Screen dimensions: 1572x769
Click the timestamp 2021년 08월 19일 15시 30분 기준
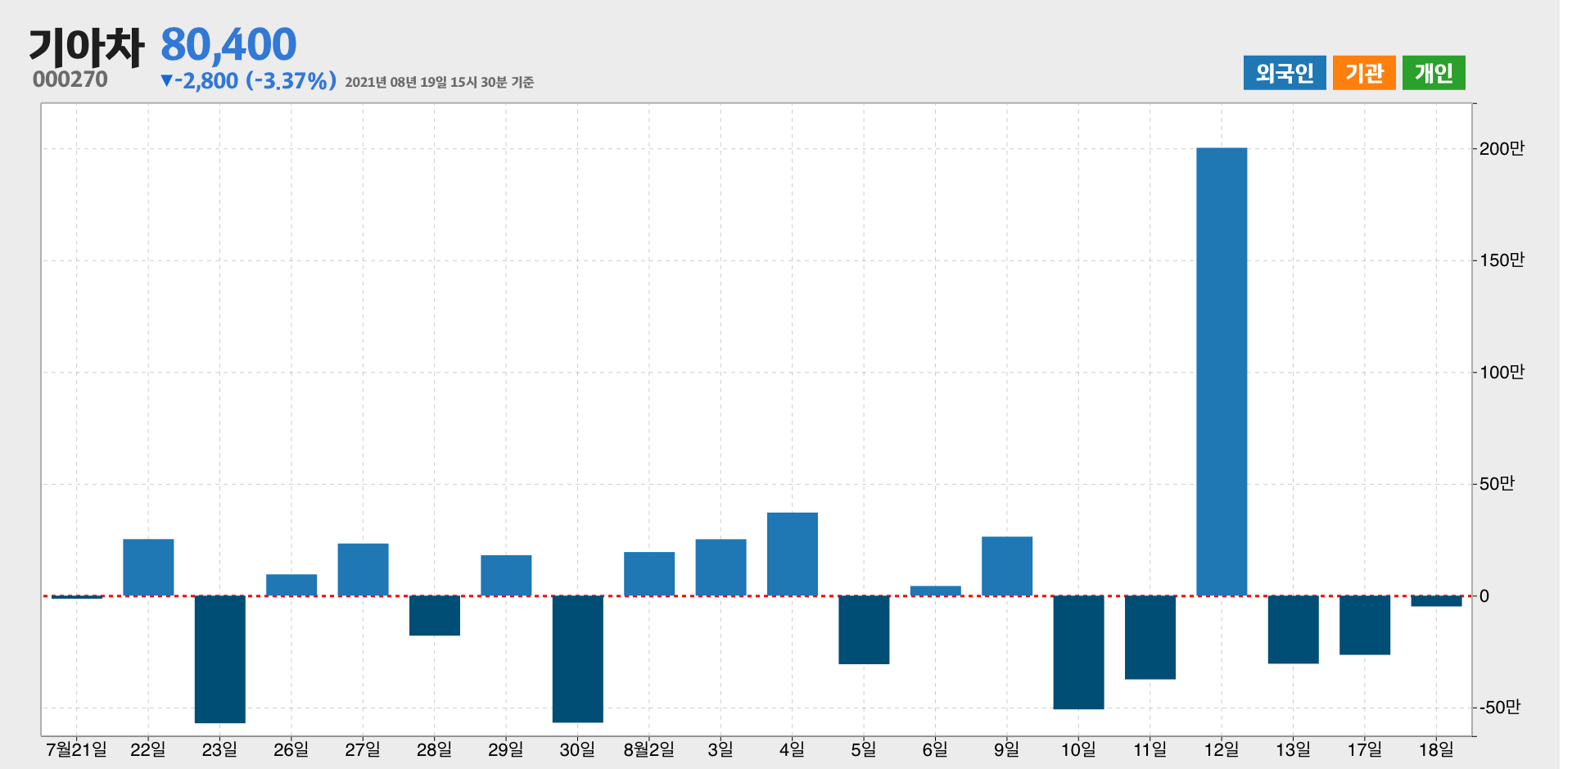coord(440,82)
